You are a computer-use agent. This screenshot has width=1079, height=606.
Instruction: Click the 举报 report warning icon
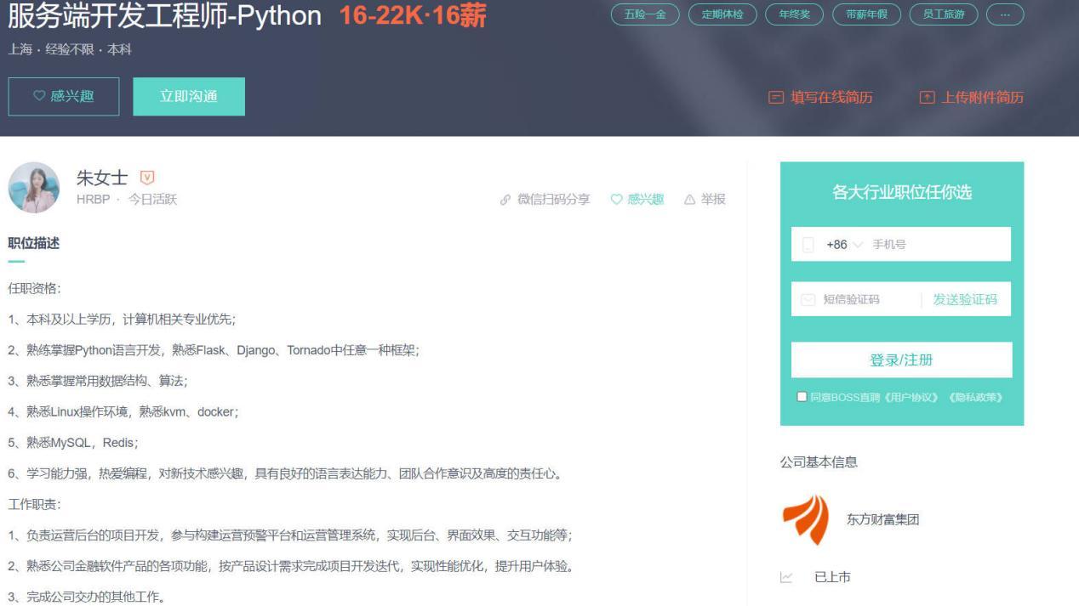point(689,199)
